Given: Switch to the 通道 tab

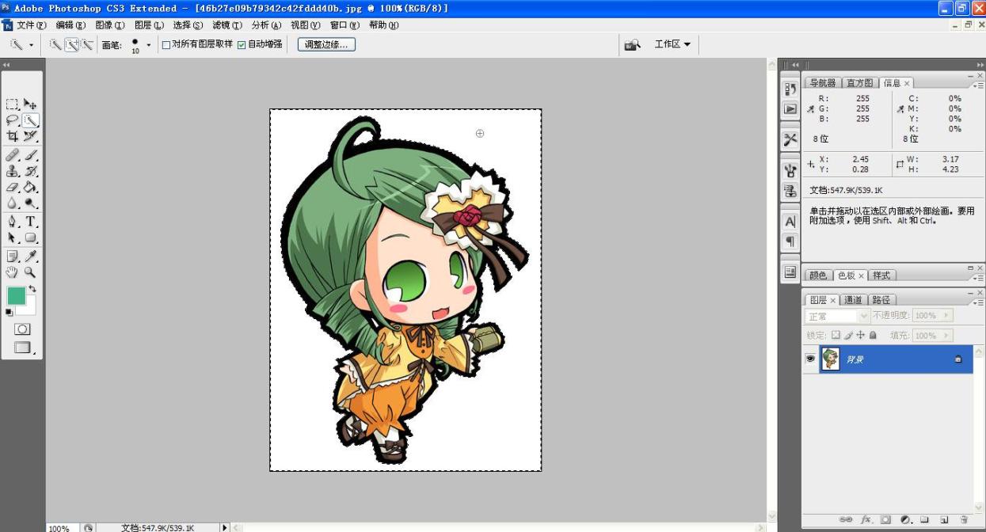Looking at the screenshot, I should click(x=853, y=300).
